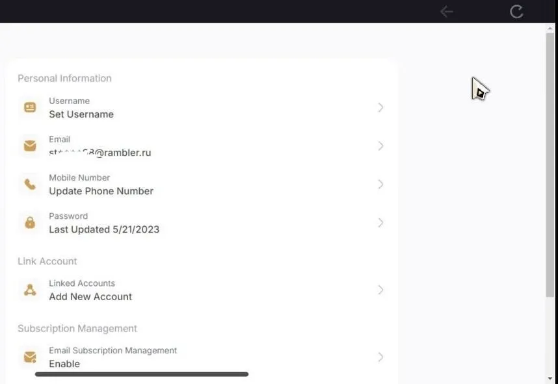Click the scrollbar down arrow
Image resolution: width=558 pixels, height=384 pixels.
550,378
